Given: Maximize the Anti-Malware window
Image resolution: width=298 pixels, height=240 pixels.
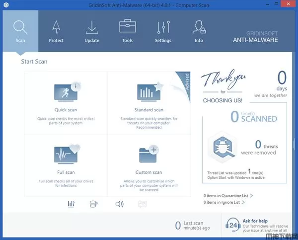Looking at the screenshot, I should pyautogui.click(x=277, y=4).
